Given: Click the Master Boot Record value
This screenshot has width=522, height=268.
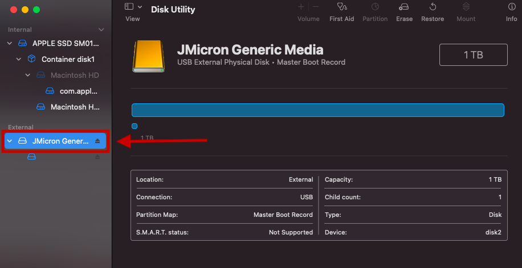Looking at the screenshot, I should (283, 215).
